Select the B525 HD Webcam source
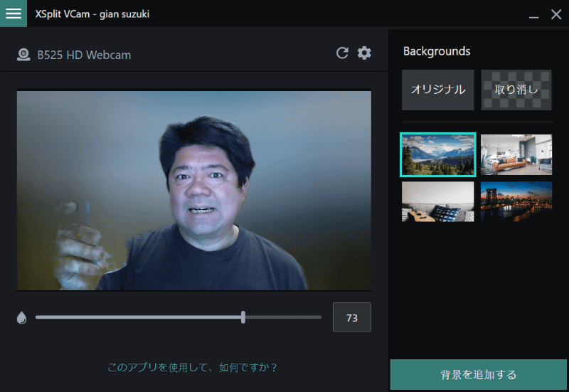Screen dimensions: 569x392 pyautogui.click(x=84, y=55)
